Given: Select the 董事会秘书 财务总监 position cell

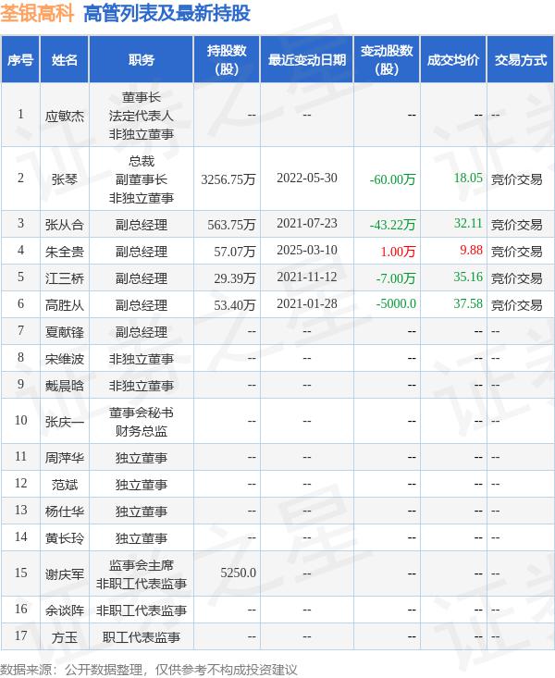Looking at the screenshot, I should click(142, 421).
